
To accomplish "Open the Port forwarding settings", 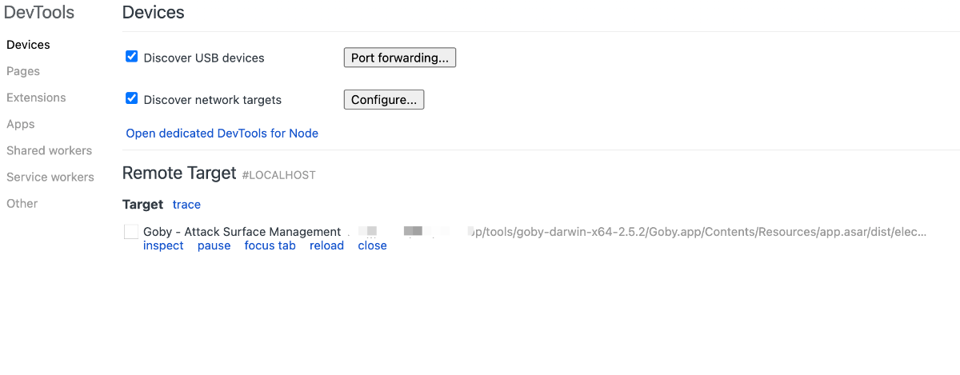I will point(399,58).
